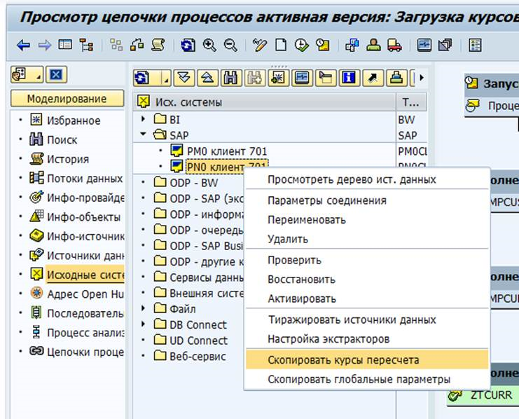Click the Исх. системы column header

(265, 102)
